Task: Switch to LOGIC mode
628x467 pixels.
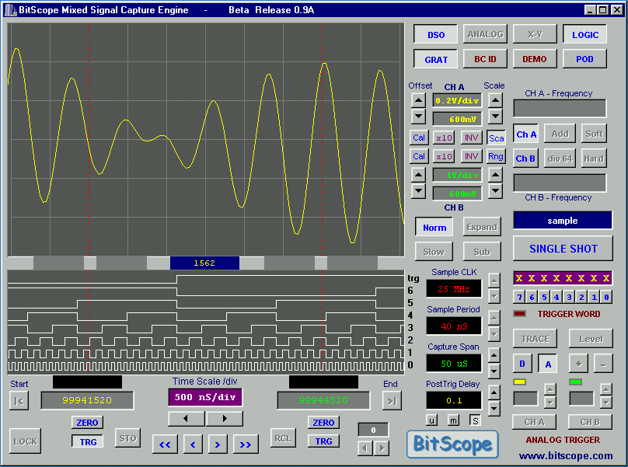Action: click(584, 35)
